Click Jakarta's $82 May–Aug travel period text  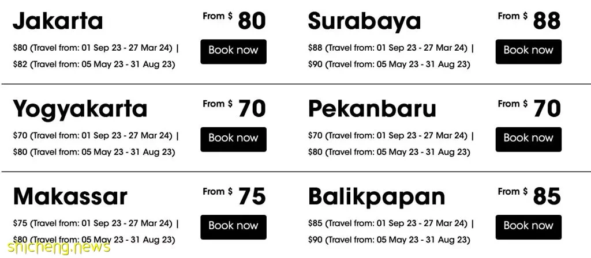click(94, 64)
